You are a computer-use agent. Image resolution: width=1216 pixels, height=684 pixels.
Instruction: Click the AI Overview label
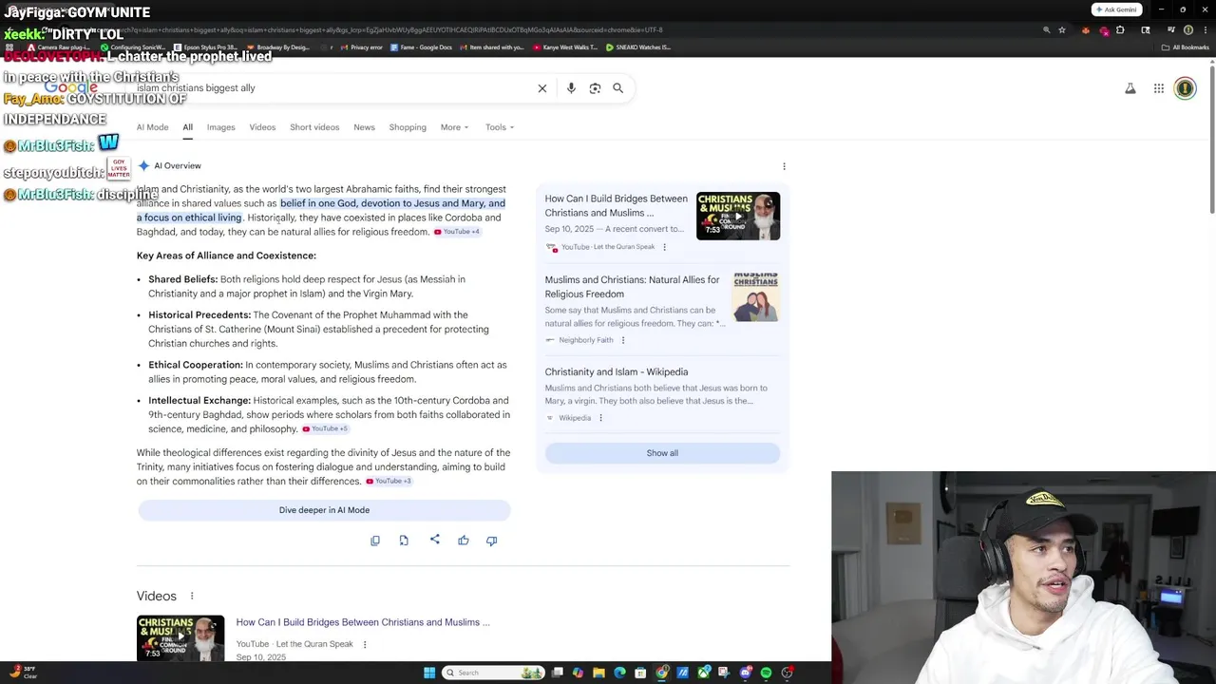178,166
